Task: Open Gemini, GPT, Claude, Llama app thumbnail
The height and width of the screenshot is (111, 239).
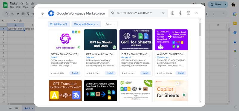Action: point(101,90)
